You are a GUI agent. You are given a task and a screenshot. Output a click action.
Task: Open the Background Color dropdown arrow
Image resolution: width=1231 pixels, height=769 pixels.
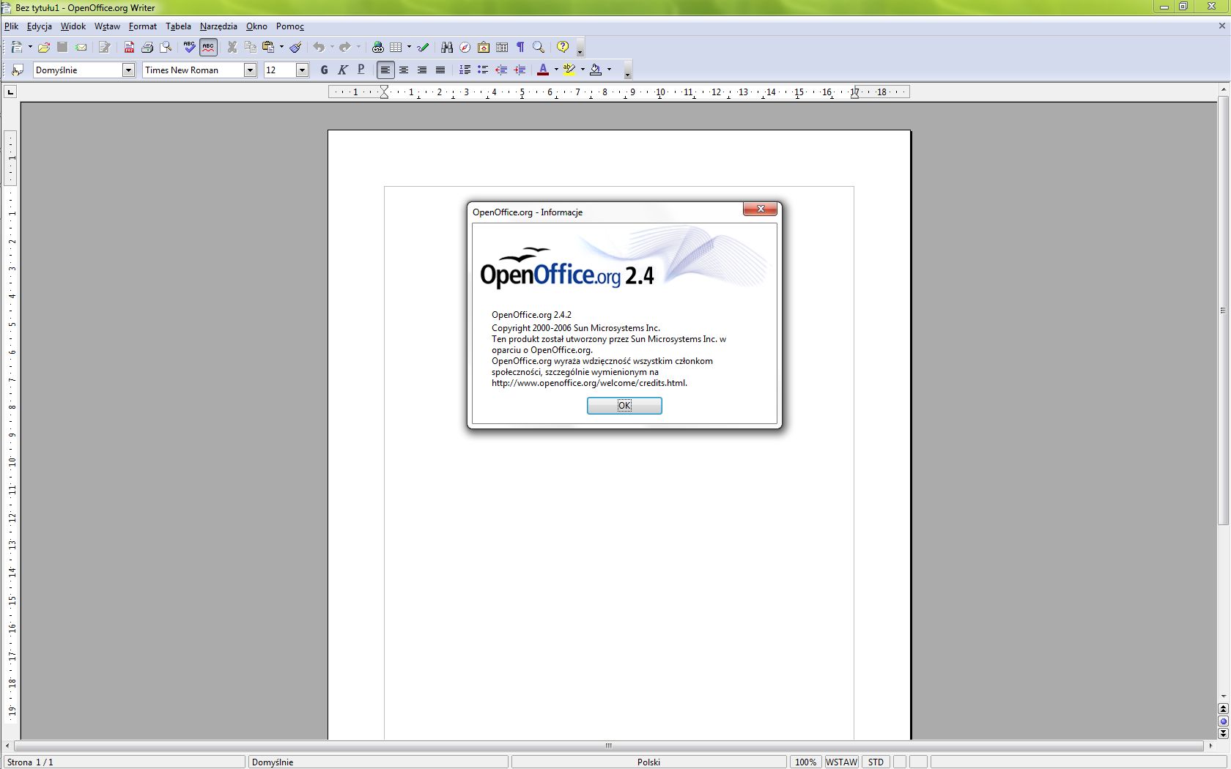609,70
